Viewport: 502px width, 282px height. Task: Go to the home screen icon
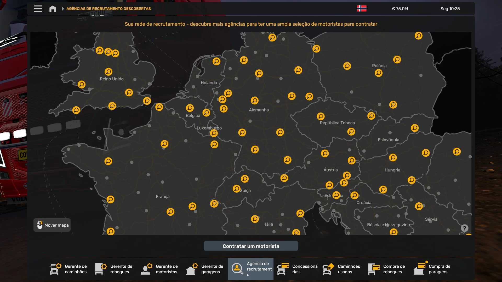[53, 9]
